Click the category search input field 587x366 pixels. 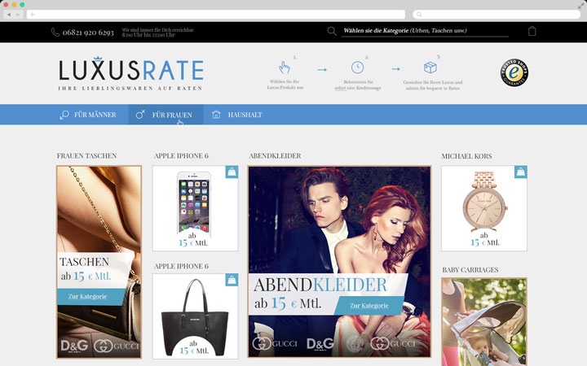click(426, 31)
